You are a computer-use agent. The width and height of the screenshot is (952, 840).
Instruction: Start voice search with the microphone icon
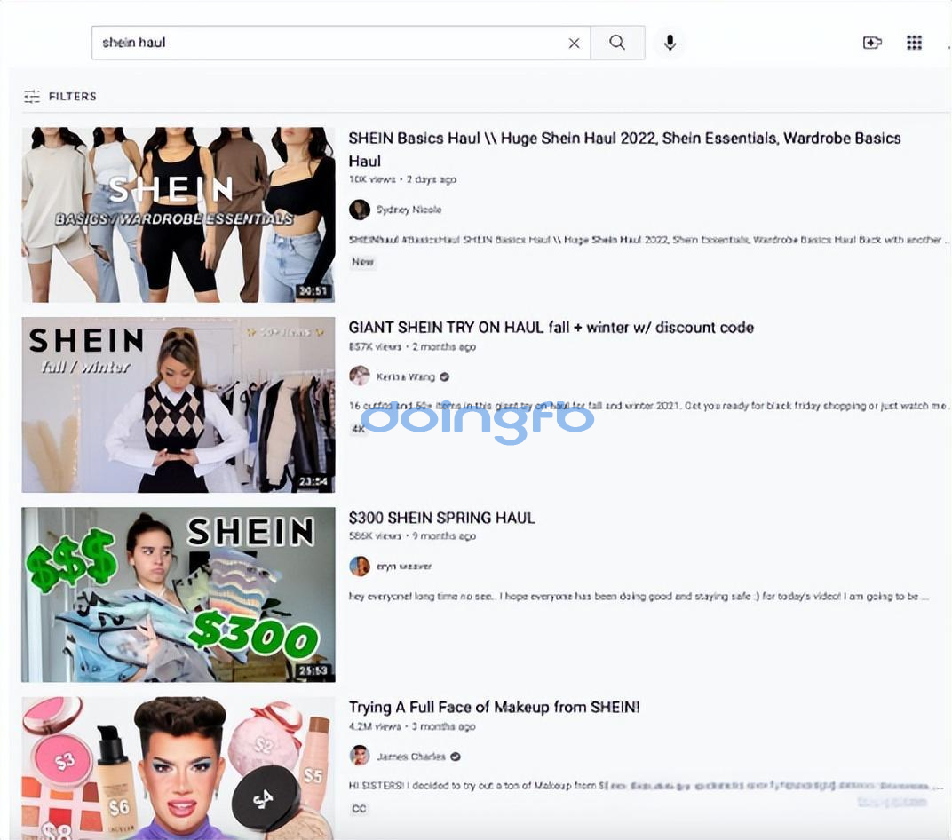[670, 43]
